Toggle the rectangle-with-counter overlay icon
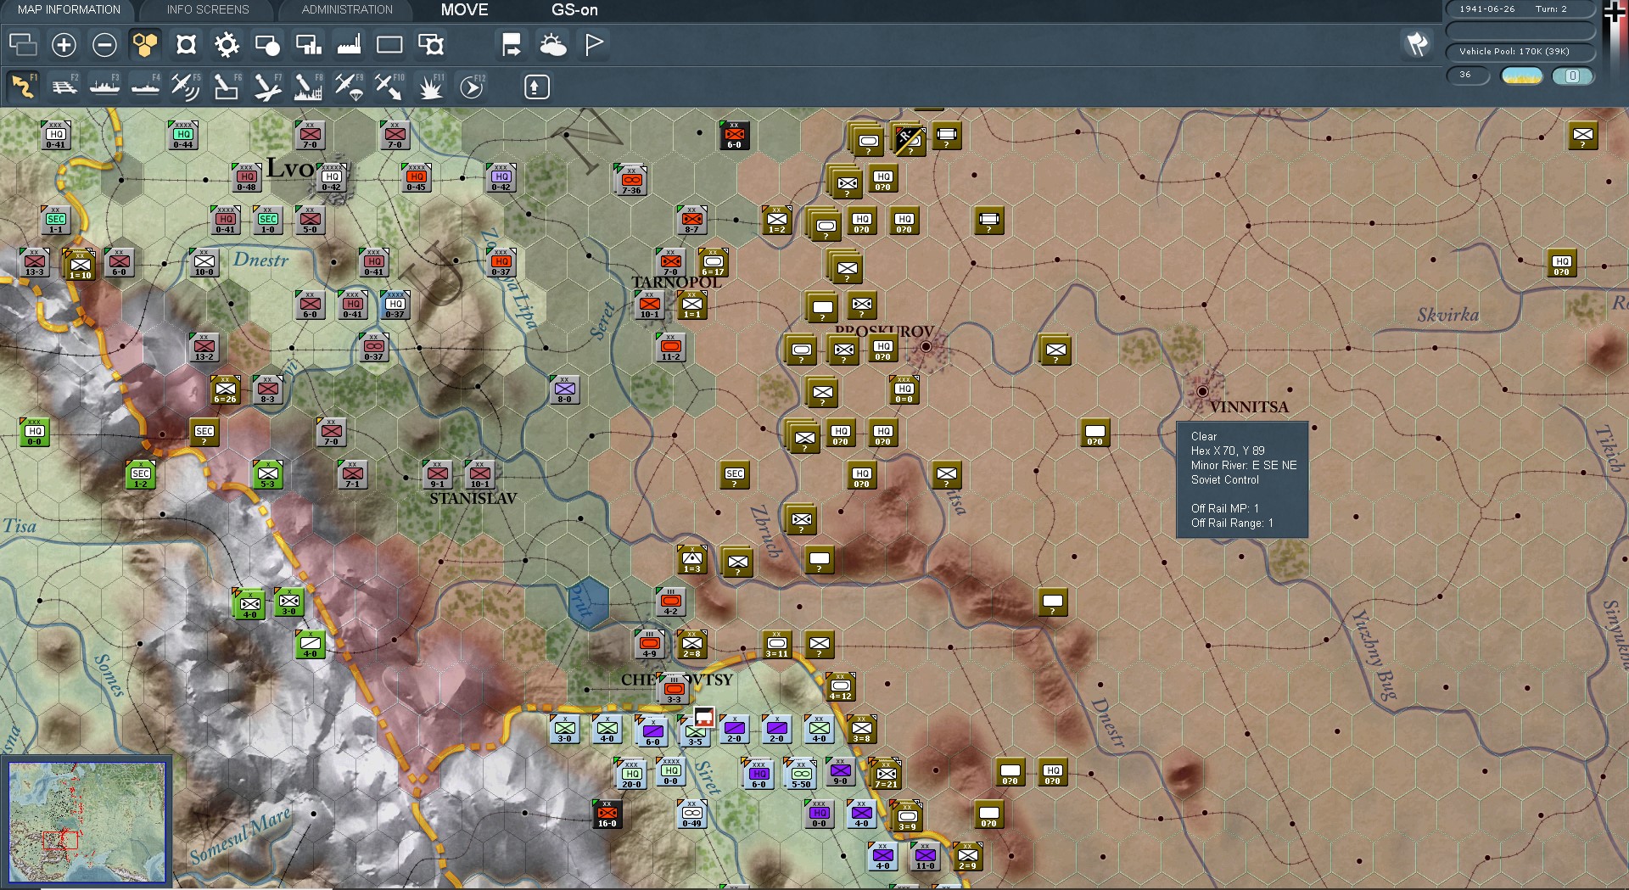The width and height of the screenshot is (1629, 890). tap(430, 44)
